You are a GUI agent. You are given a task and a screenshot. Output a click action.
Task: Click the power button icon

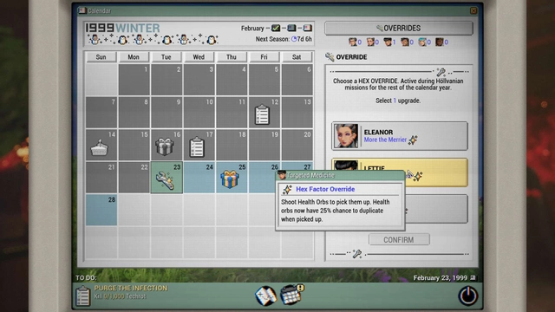[468, 296]
